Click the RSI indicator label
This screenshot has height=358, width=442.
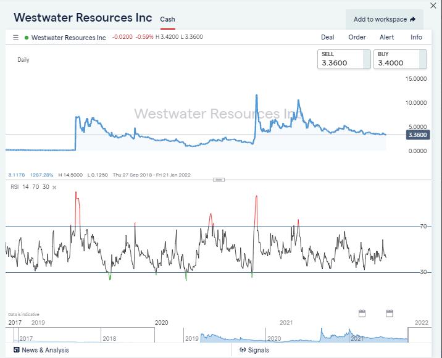(x=14, y=186)
